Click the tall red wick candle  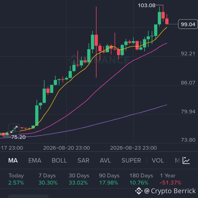click(96, 42)
